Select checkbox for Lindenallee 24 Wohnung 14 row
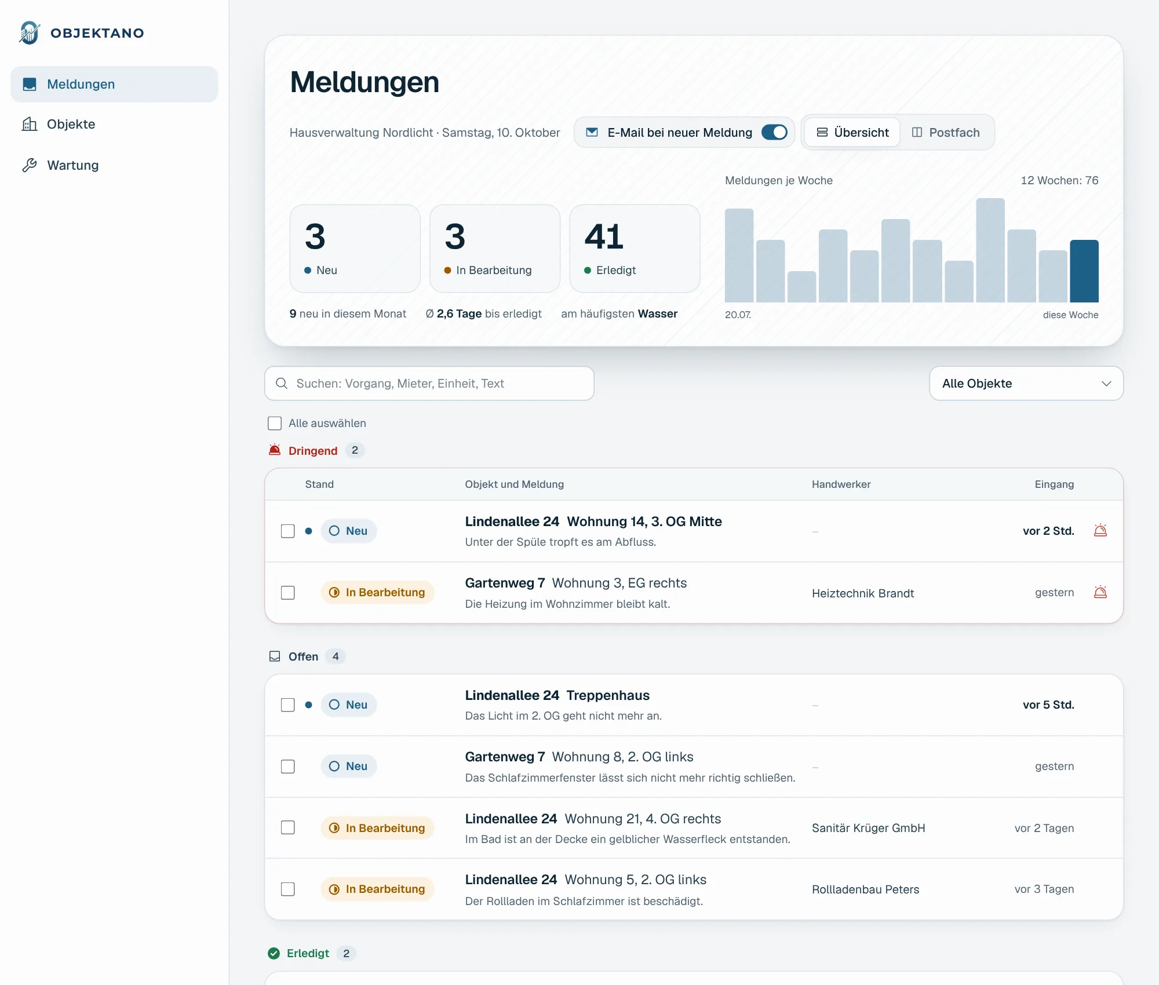1159x985 pixels. [288, 531]
